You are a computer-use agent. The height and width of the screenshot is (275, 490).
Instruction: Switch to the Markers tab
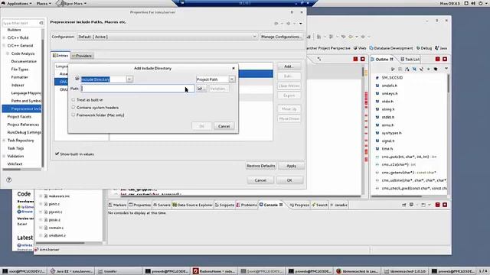117,205
